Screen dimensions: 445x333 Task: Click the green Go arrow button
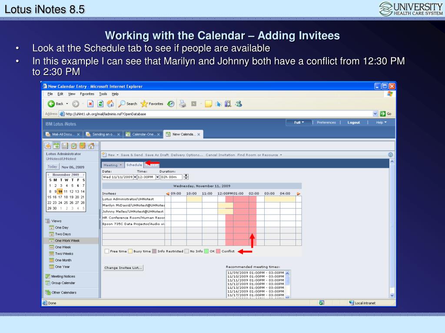[x=382, y=114]
